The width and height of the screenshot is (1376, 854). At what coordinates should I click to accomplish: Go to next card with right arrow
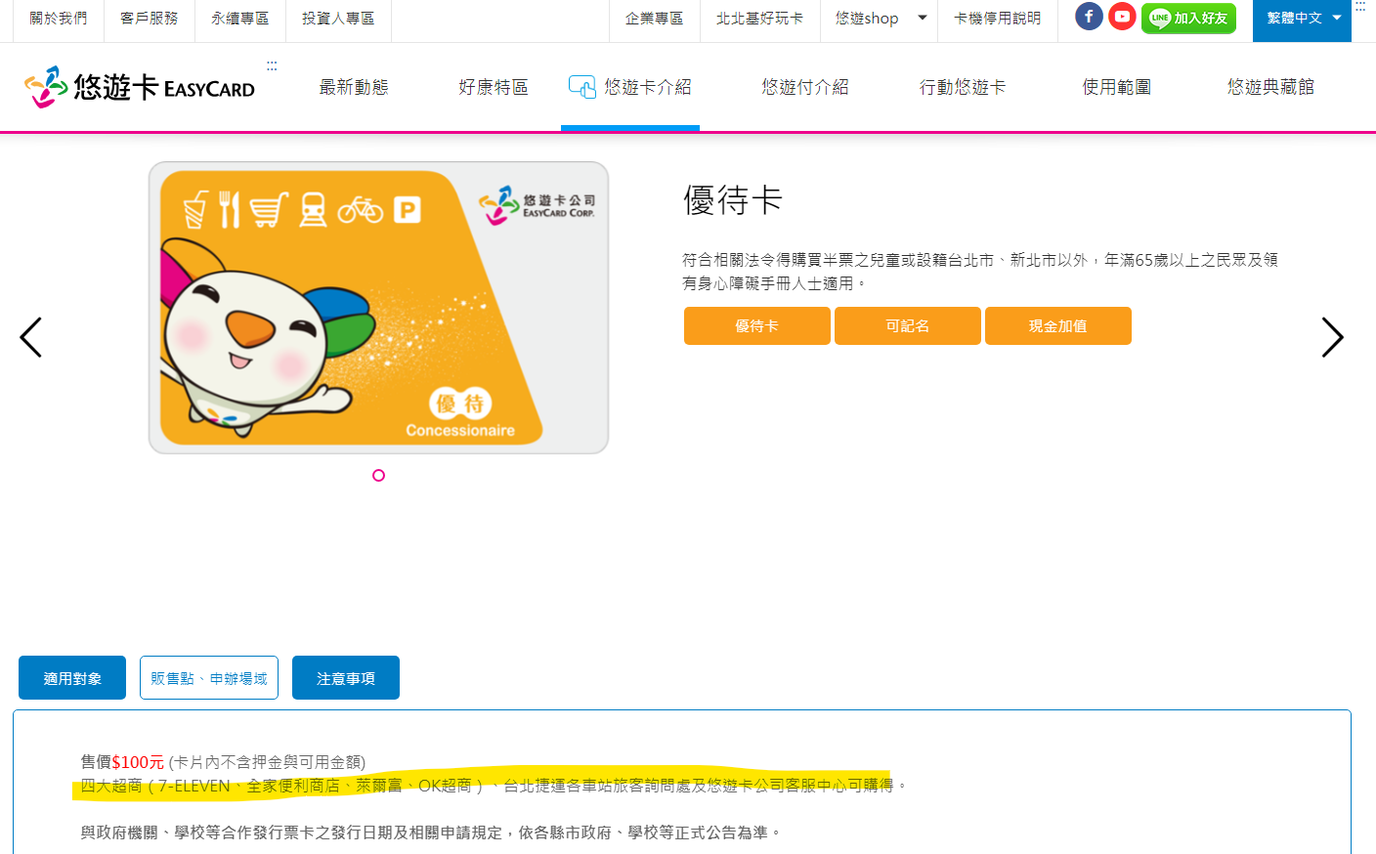[1331, 337]
